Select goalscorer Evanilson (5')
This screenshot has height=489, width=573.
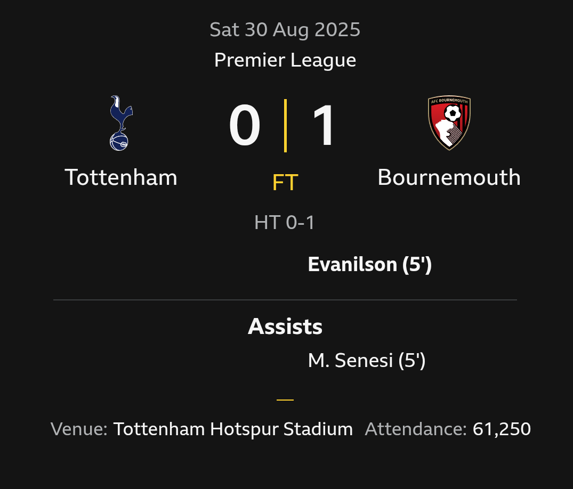370,265
